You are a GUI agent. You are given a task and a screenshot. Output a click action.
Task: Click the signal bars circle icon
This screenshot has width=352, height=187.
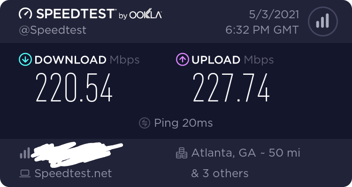point(323,22)
